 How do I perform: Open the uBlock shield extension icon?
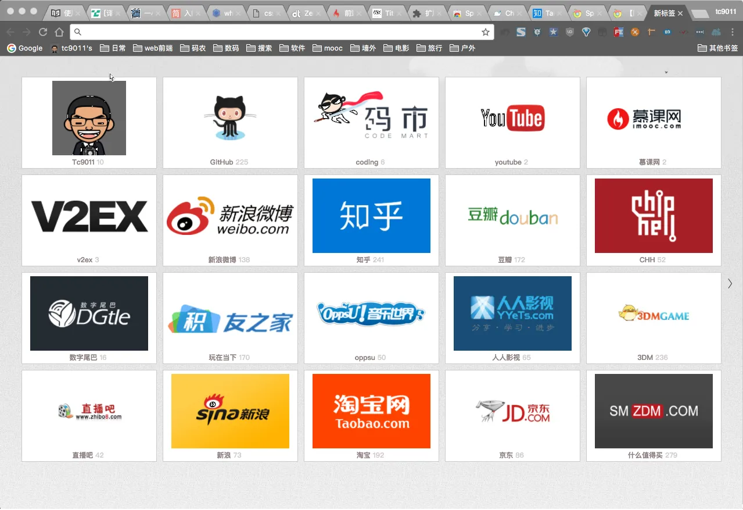(570, 32)
